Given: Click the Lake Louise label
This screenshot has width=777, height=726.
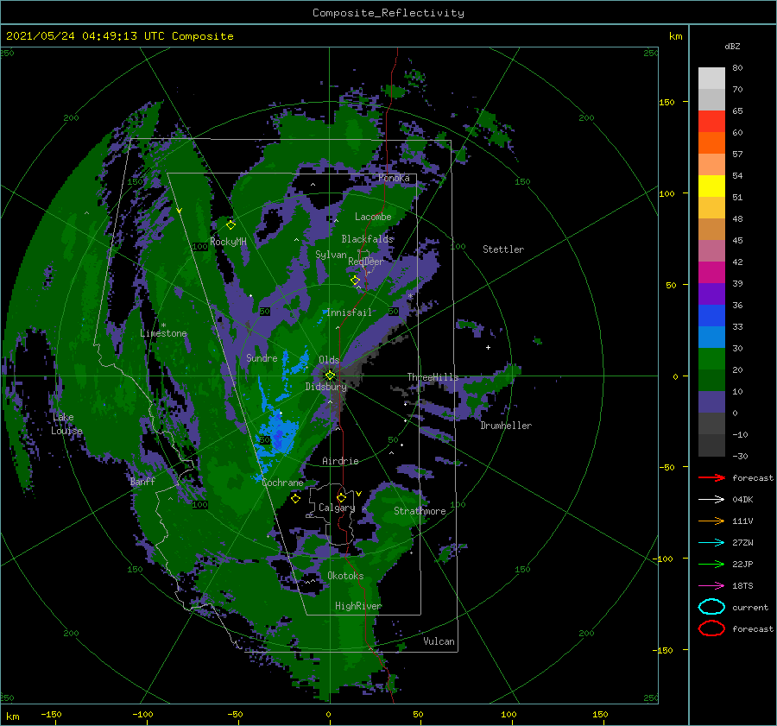Looking at the screenshot, I should (66, 424).
